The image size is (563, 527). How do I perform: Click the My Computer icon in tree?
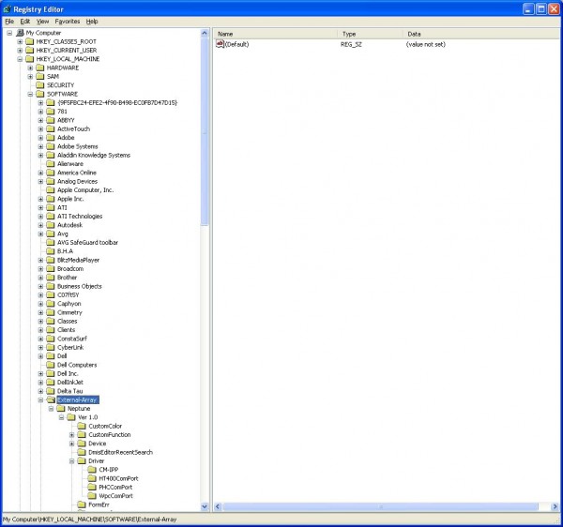coord(20,33)
